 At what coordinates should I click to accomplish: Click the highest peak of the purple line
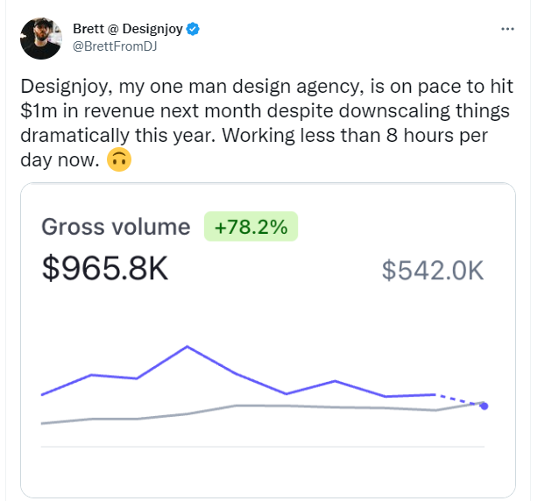coord(188,346)
